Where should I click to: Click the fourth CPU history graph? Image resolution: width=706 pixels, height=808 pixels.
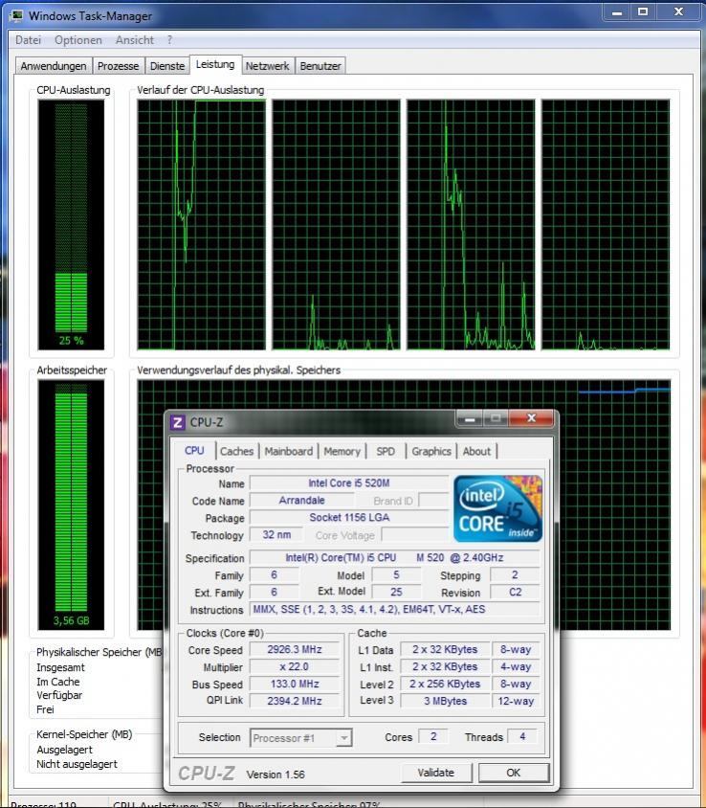606,225
